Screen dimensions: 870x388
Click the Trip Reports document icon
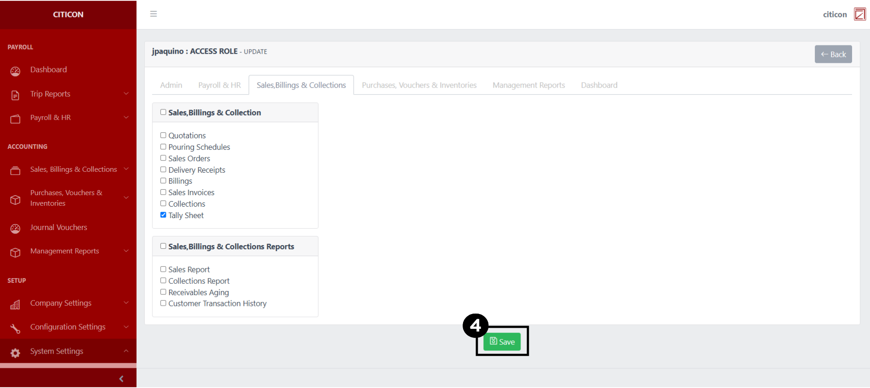point(15,95)
